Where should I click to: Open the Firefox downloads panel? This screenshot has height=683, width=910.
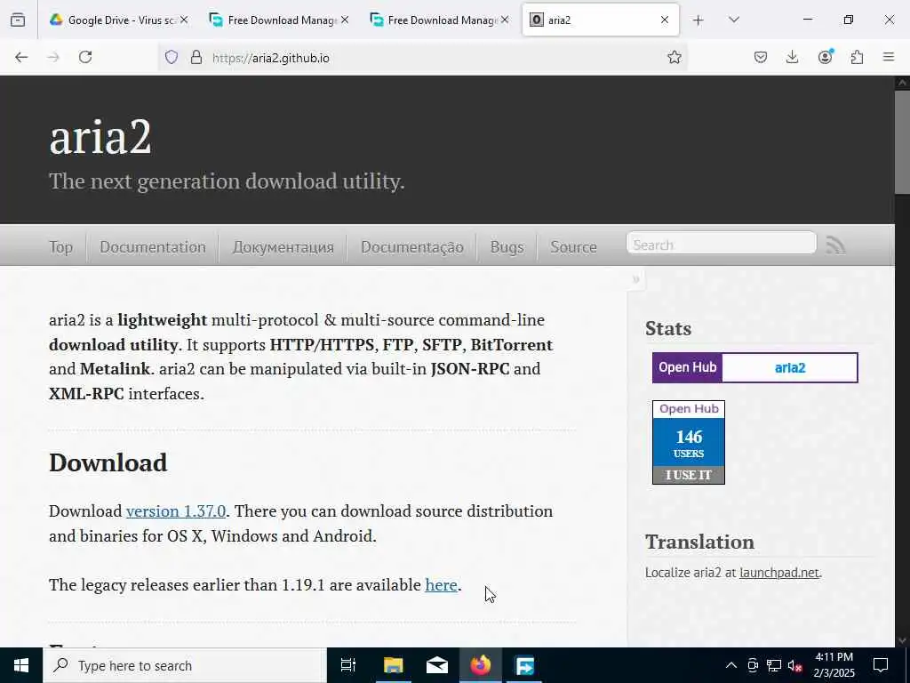tap(792, 57)
